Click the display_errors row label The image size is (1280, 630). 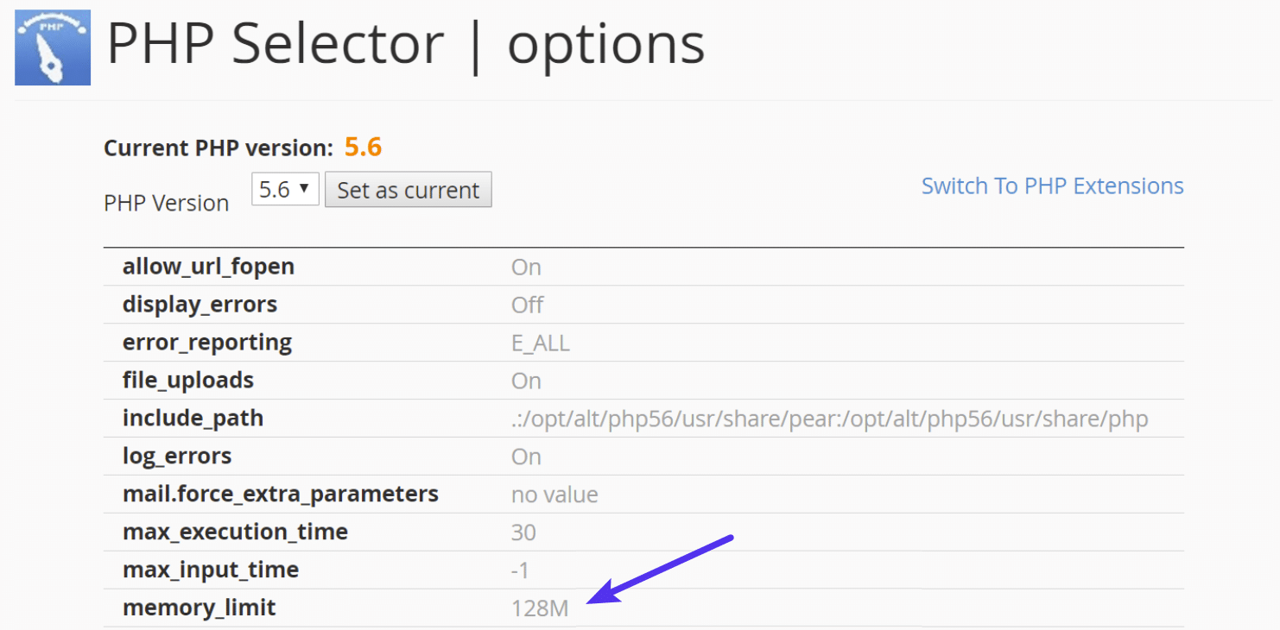click(200, 304)
